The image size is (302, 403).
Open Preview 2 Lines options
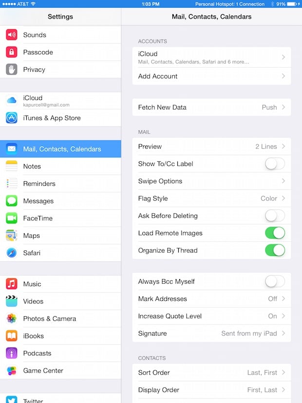(211, 147)
